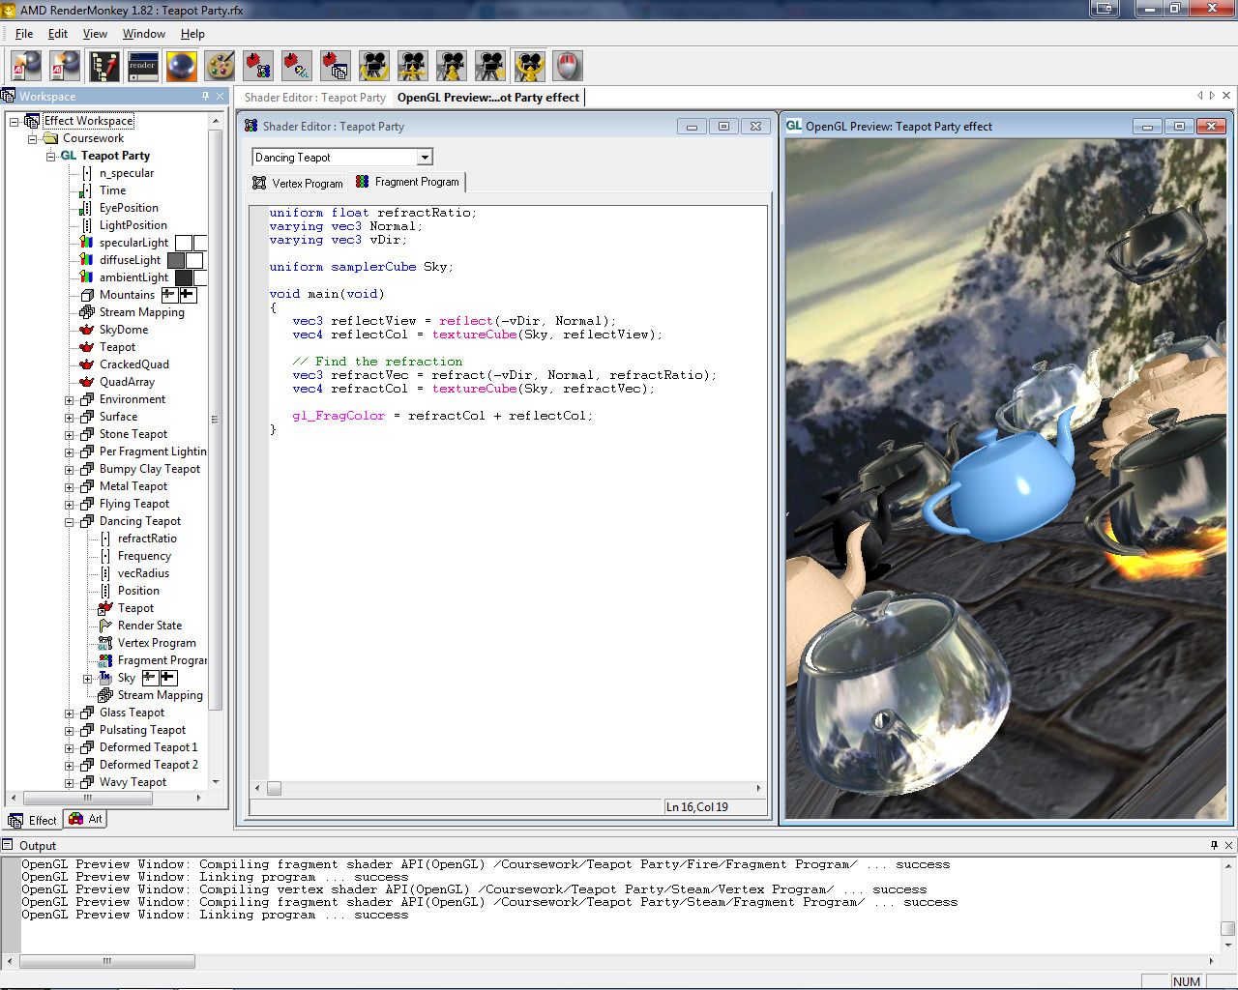Click the gray diffuseLight color swatch
The width and height of the screenshot is (1238, 990).
tap(176, 260)
